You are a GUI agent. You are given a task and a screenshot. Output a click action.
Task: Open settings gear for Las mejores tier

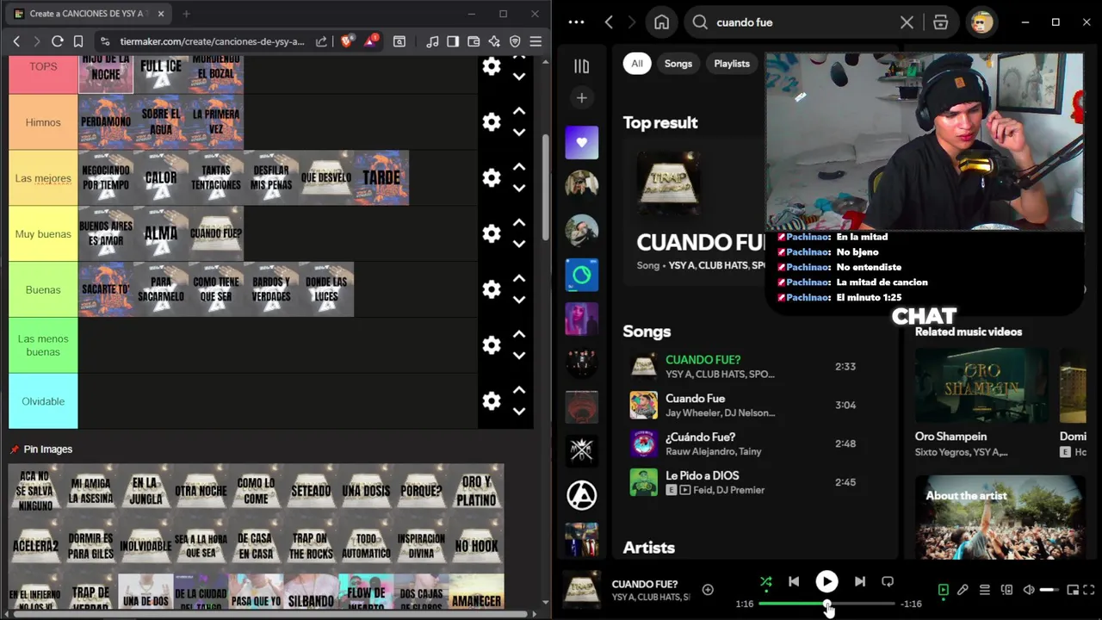click(x=492, y=177)
